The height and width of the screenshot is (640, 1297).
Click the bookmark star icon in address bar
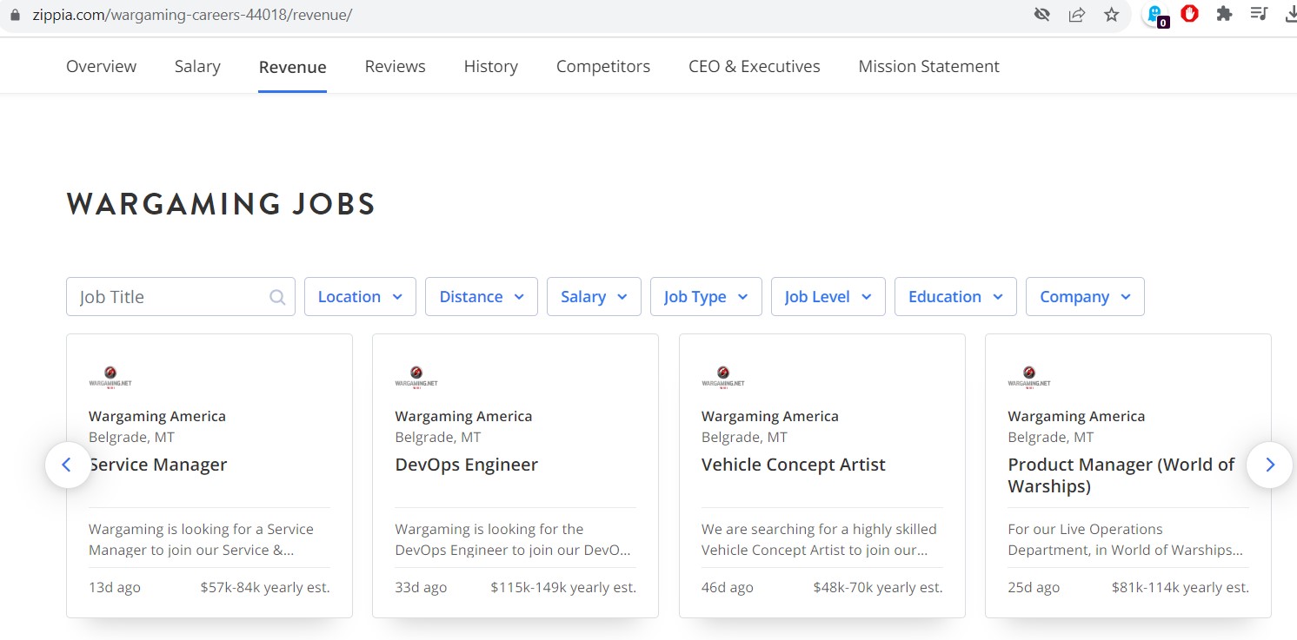click(x=1111, y=15)
